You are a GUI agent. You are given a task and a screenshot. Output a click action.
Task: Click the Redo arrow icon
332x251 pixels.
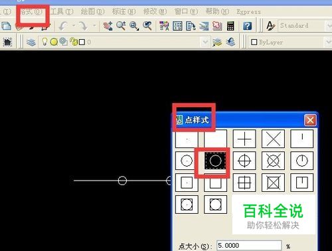tap(84, 26)
